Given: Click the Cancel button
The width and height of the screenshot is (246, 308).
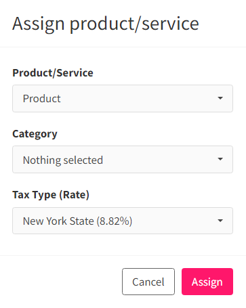Looking at the screenshot, I should click(148, 282).
